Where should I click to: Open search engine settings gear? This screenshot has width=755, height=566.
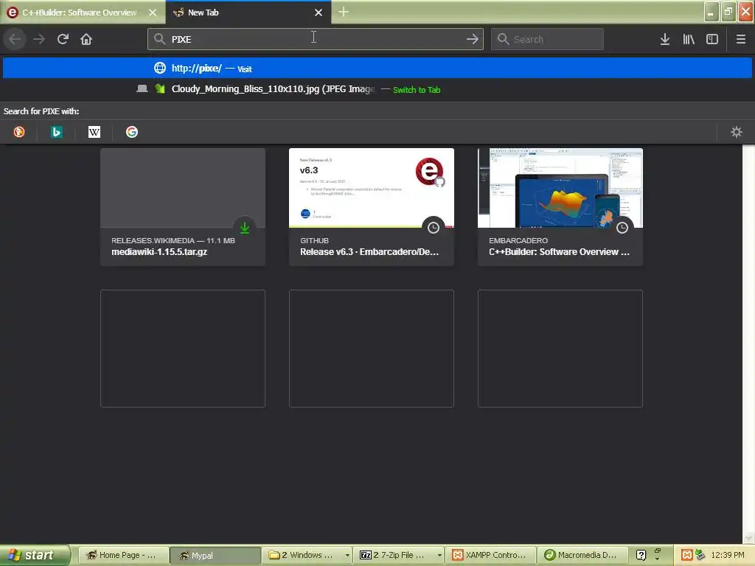click(737, 132)
